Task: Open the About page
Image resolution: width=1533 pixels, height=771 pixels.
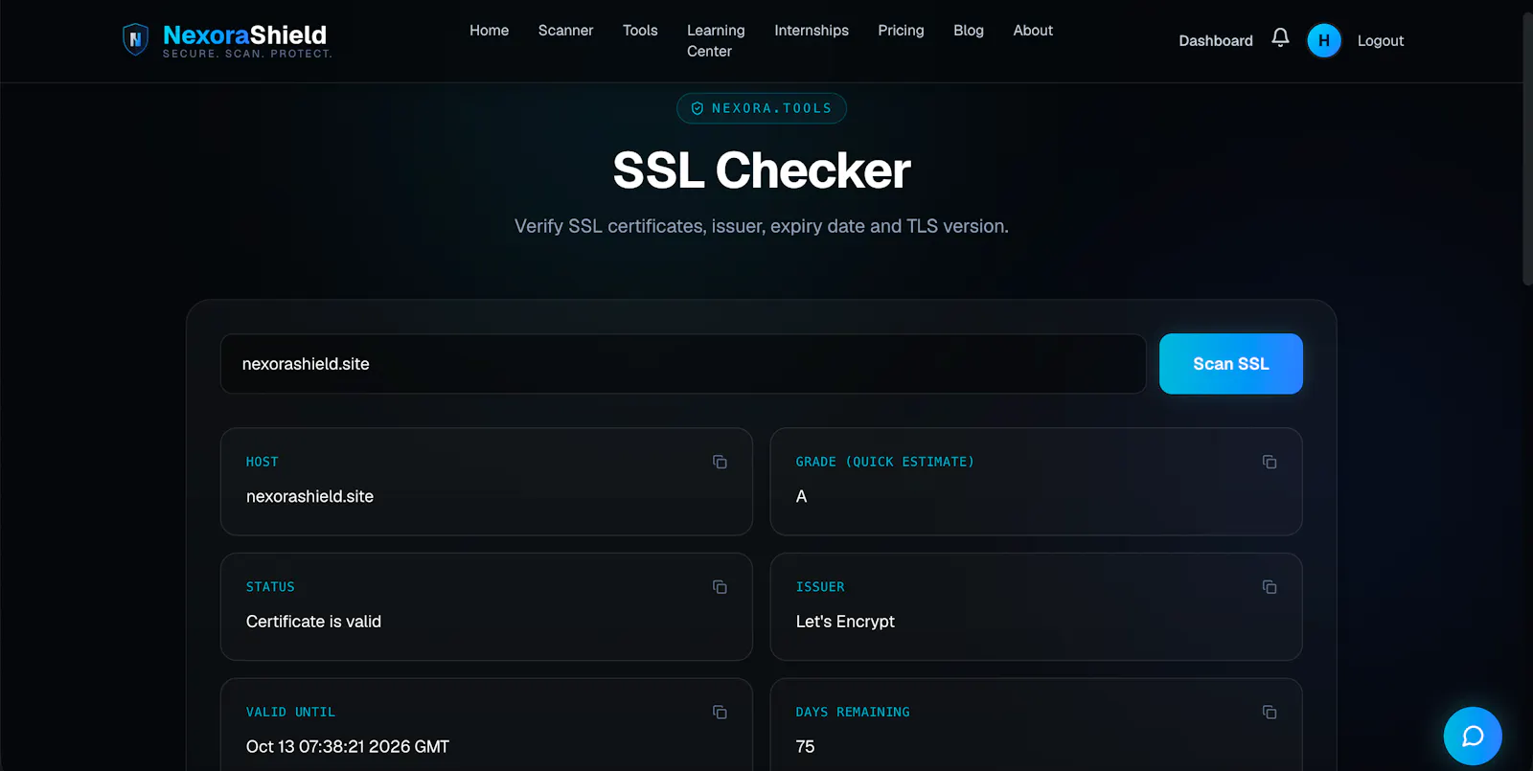Action: pos(1033,31)
